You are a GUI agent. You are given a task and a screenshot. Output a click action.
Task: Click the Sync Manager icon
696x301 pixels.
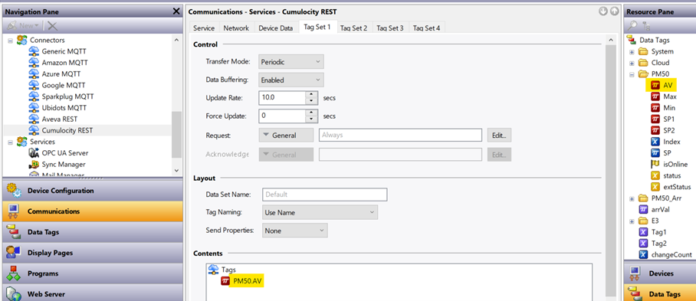[x=34, y=165]
